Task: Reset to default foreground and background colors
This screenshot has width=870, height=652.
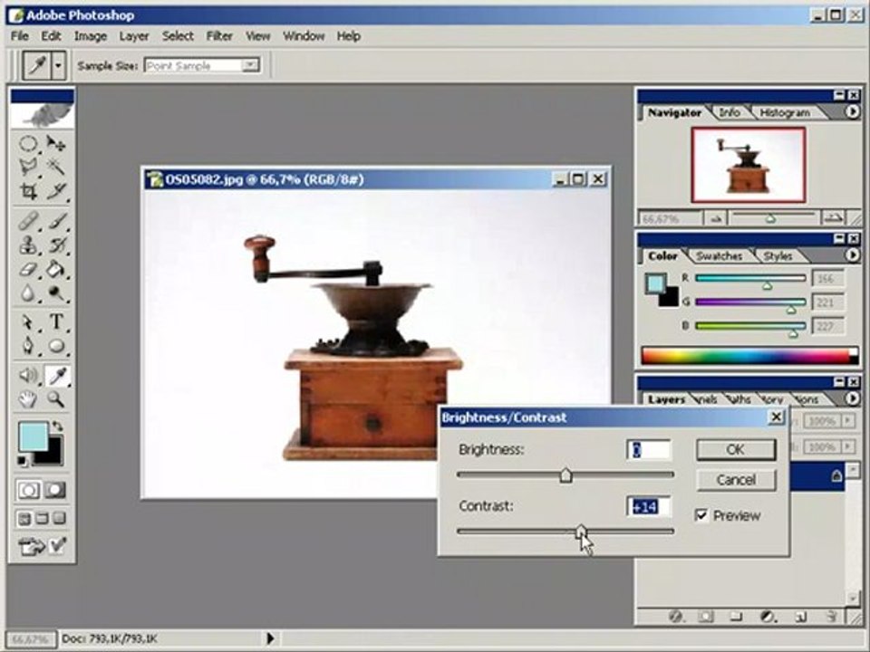Action: [22, 461]
